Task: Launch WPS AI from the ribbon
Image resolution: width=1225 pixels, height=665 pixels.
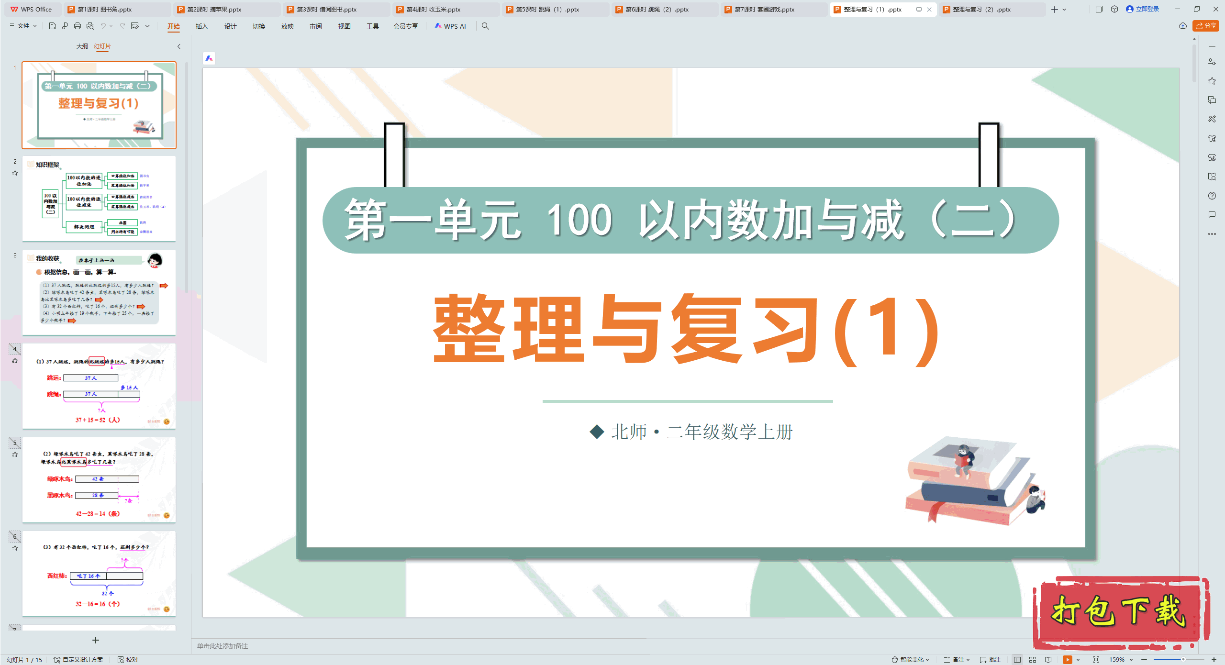Action: 450,26
